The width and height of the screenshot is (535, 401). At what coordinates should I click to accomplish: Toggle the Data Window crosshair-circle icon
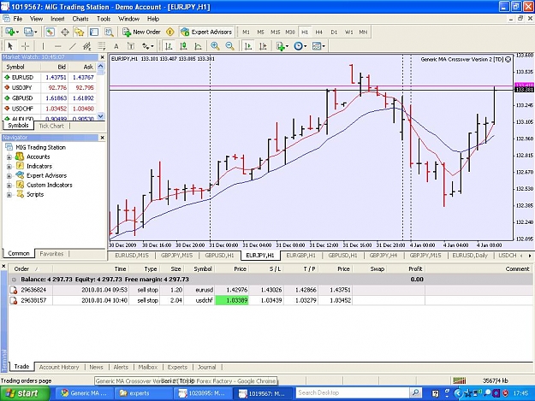pyautogui.click(x=65, y=32)
